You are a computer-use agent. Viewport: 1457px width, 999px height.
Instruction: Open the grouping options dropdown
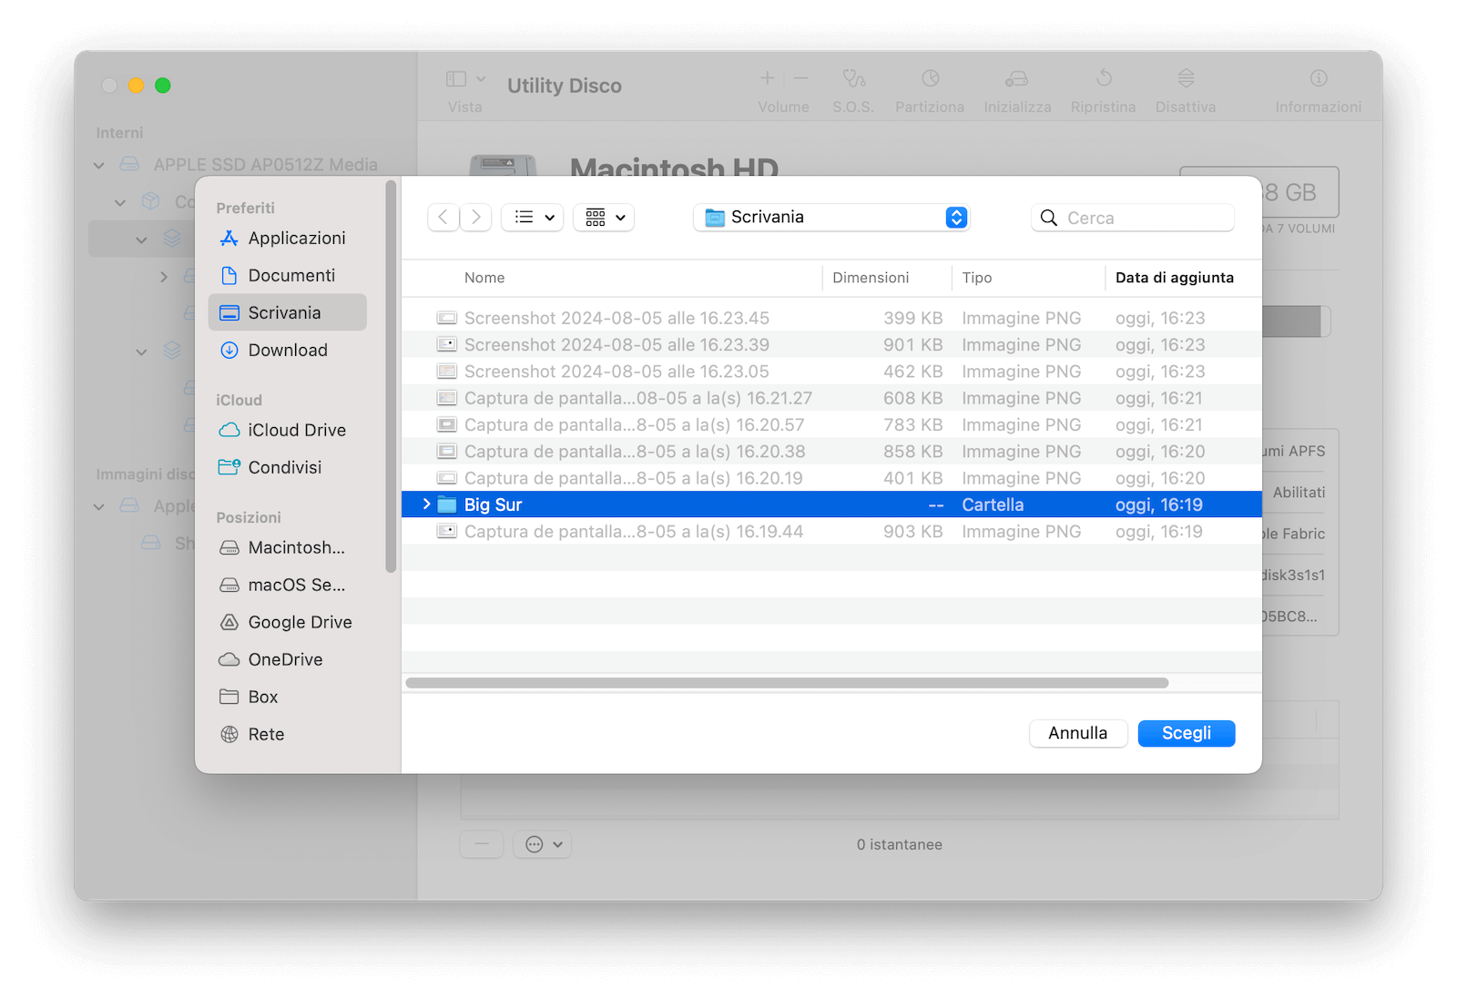604,217
